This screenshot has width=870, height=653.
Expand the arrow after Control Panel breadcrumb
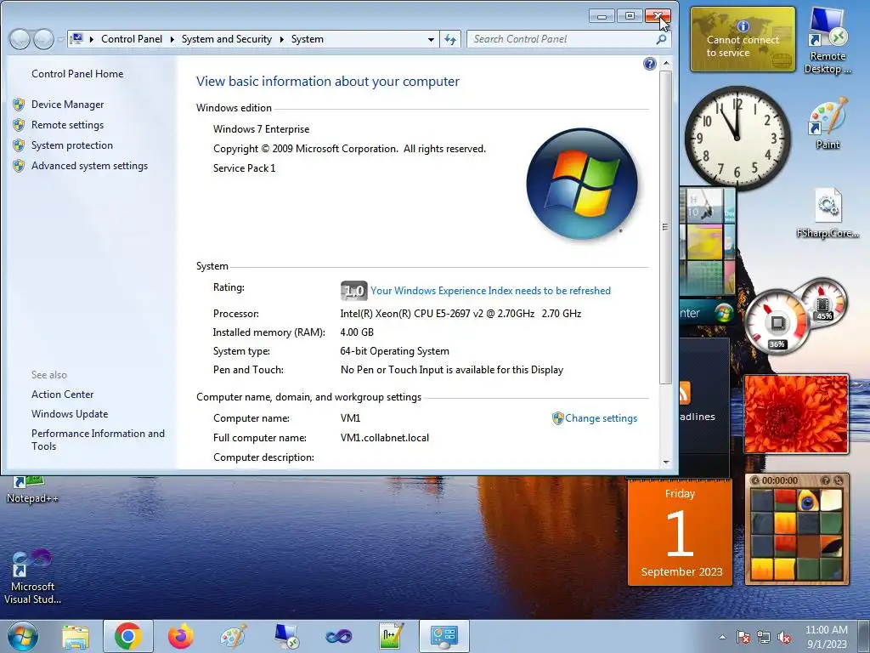coord(172,39)
